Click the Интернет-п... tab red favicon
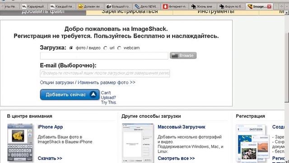The image size is (289, 163). 165,6
